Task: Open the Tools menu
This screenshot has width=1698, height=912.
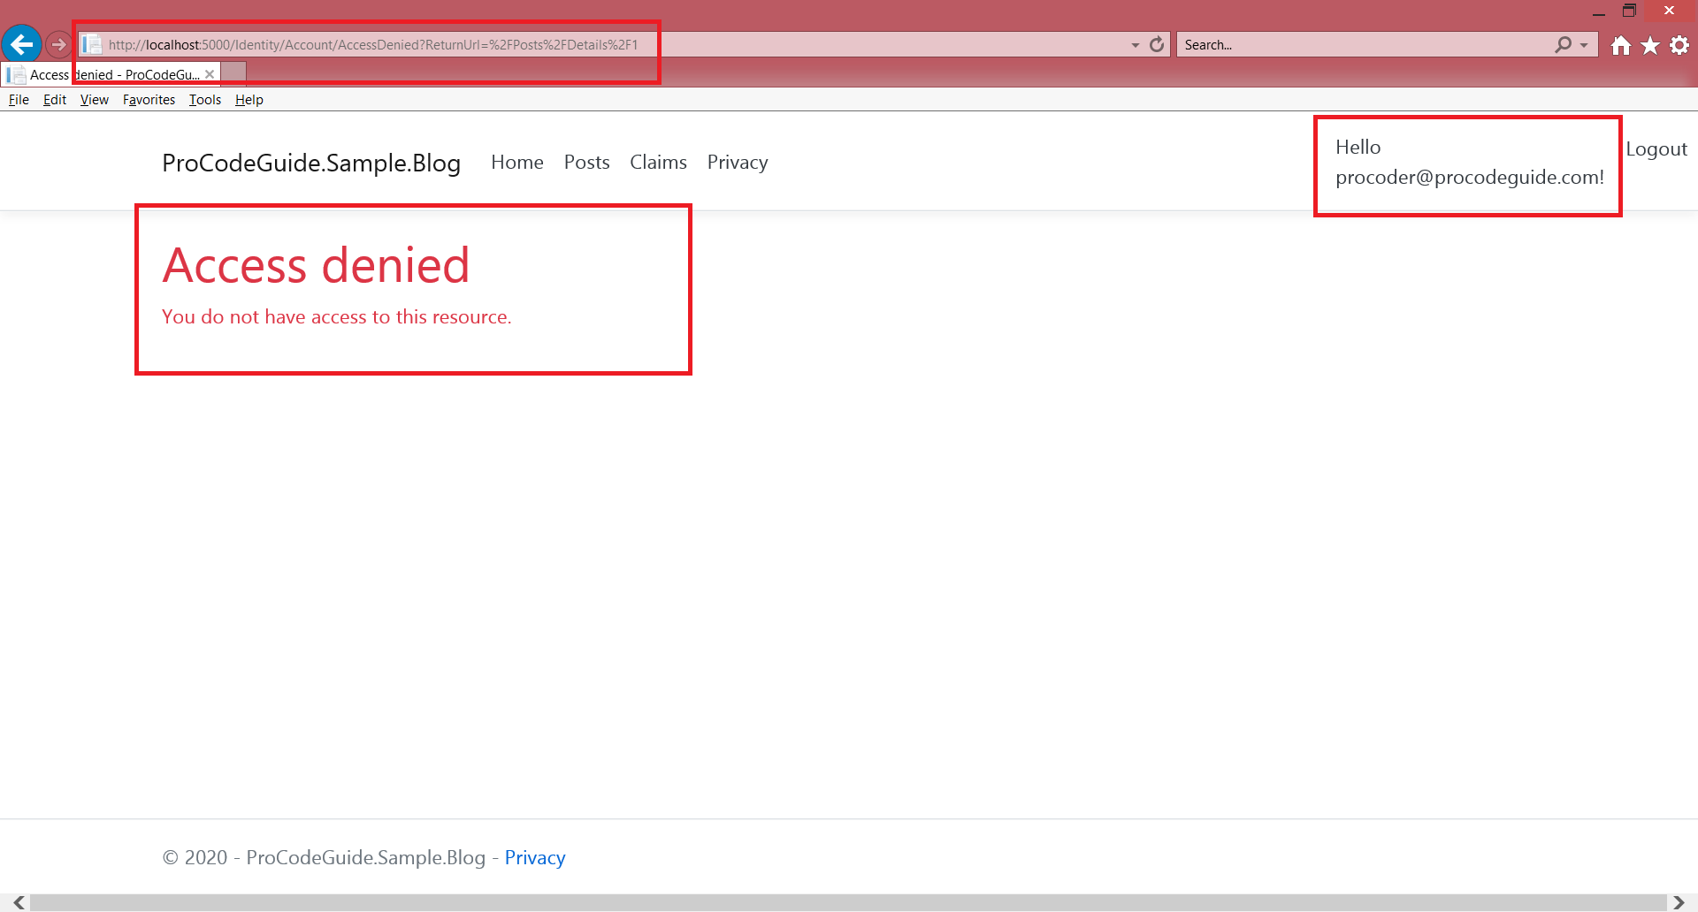Action: 205,100
